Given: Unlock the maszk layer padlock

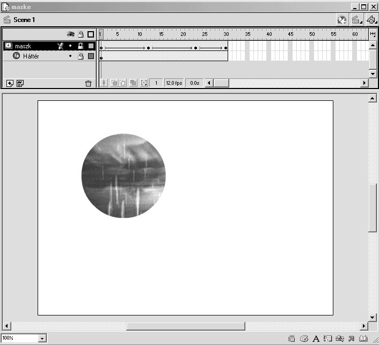Looking at the screenshot, I should (x=81, y=46).
